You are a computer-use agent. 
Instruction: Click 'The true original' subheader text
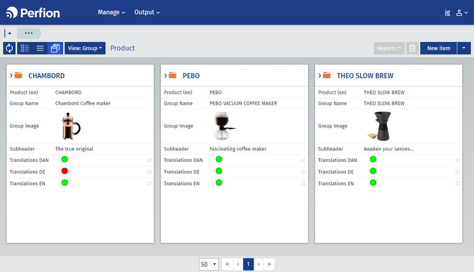tap(75, 149)
